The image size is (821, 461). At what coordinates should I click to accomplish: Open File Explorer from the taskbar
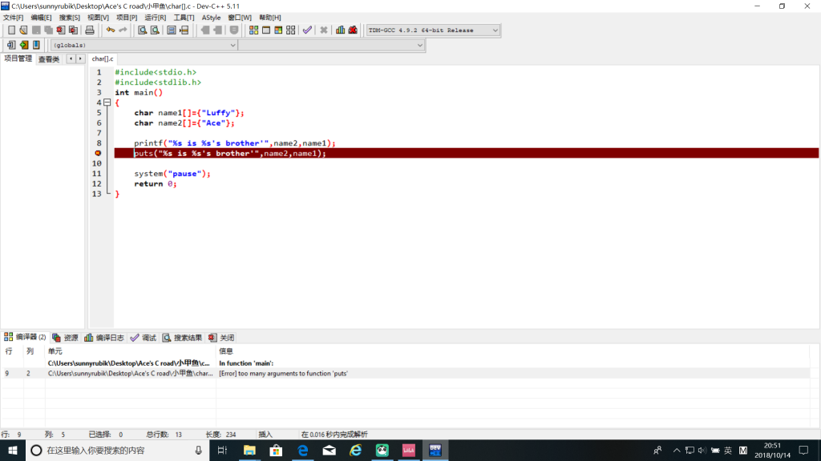pyautogui.click(x=249, y=450)
